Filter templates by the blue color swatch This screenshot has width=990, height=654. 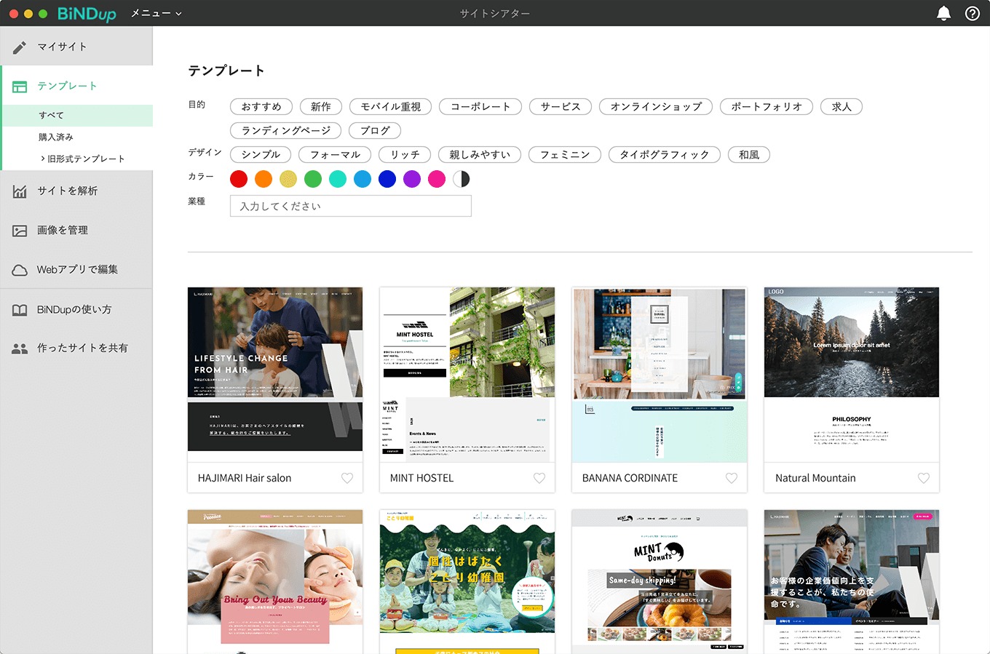(387, 178)
